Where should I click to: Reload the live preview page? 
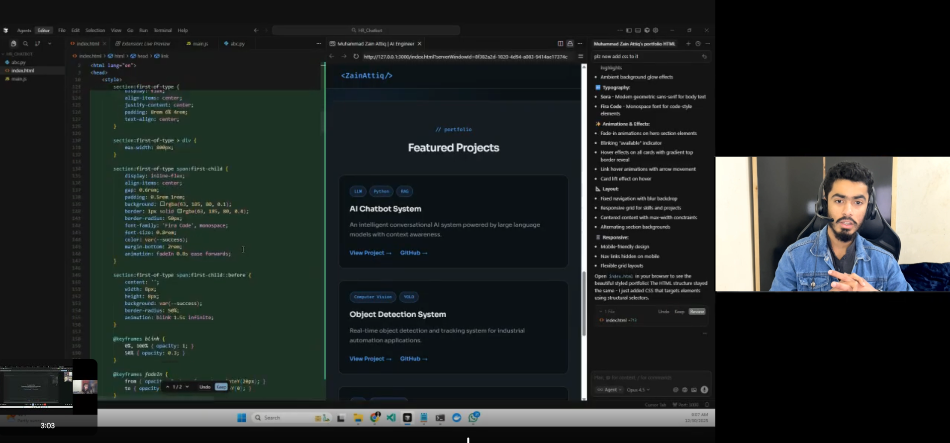[356, 57]
